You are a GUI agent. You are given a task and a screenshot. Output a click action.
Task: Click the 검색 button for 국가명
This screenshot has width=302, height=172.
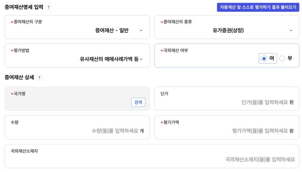(138, 102)
